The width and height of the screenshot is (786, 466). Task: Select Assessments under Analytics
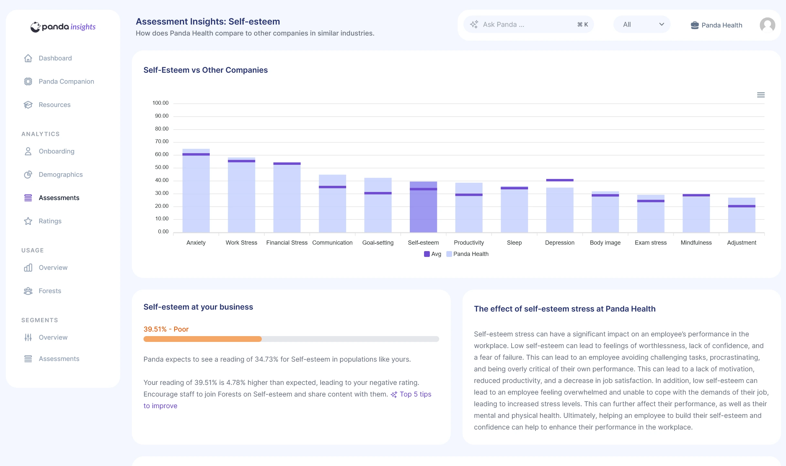[59, 198]
